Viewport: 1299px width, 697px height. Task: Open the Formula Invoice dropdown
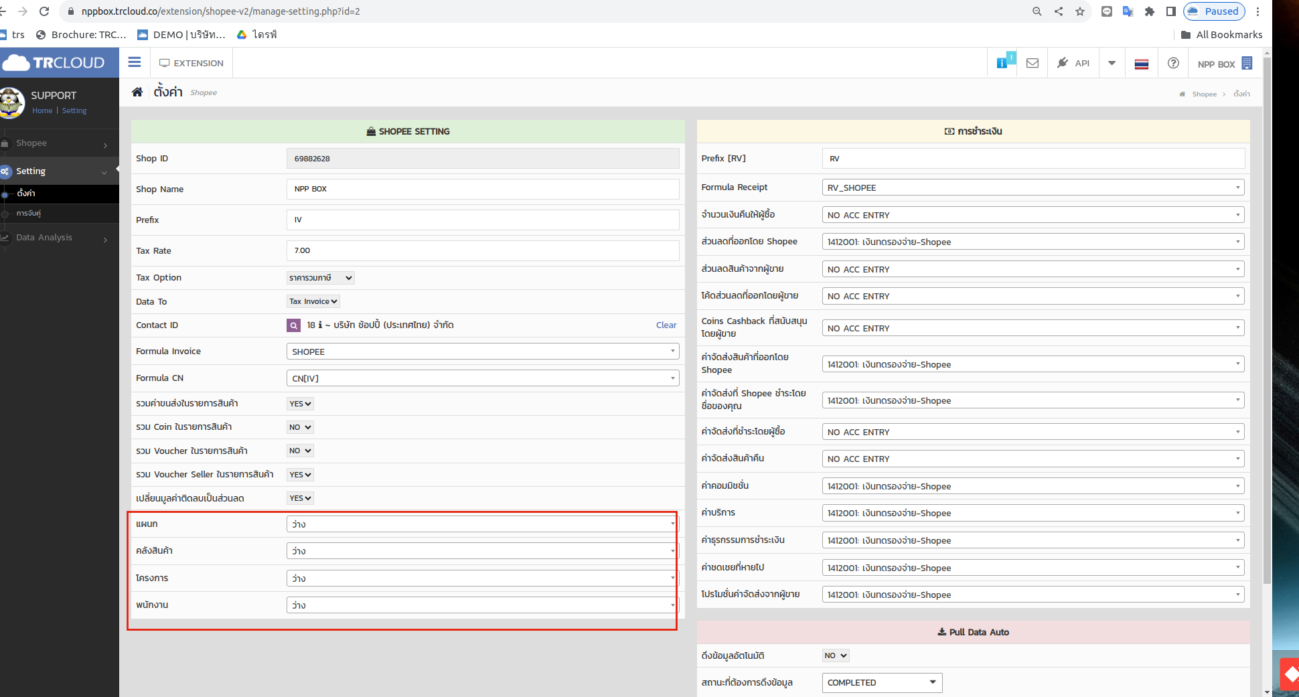click(x=483, y=352)
